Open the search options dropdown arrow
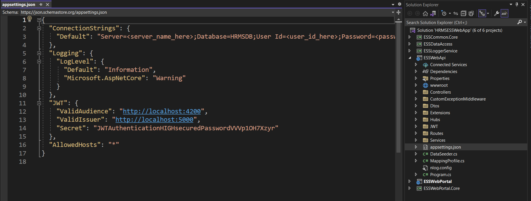The width and height of the screenshot is (531, 201). pos(525,22)
